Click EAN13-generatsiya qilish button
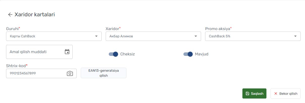Image resolution: width=305 pixels, height=103 pixels. pyautogui.click(x=103, y=73)
